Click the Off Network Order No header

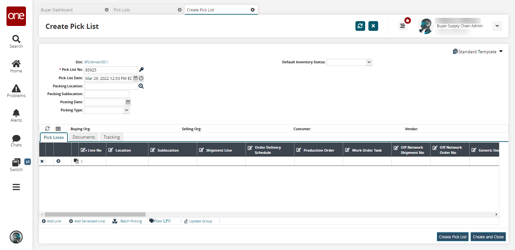450,150
